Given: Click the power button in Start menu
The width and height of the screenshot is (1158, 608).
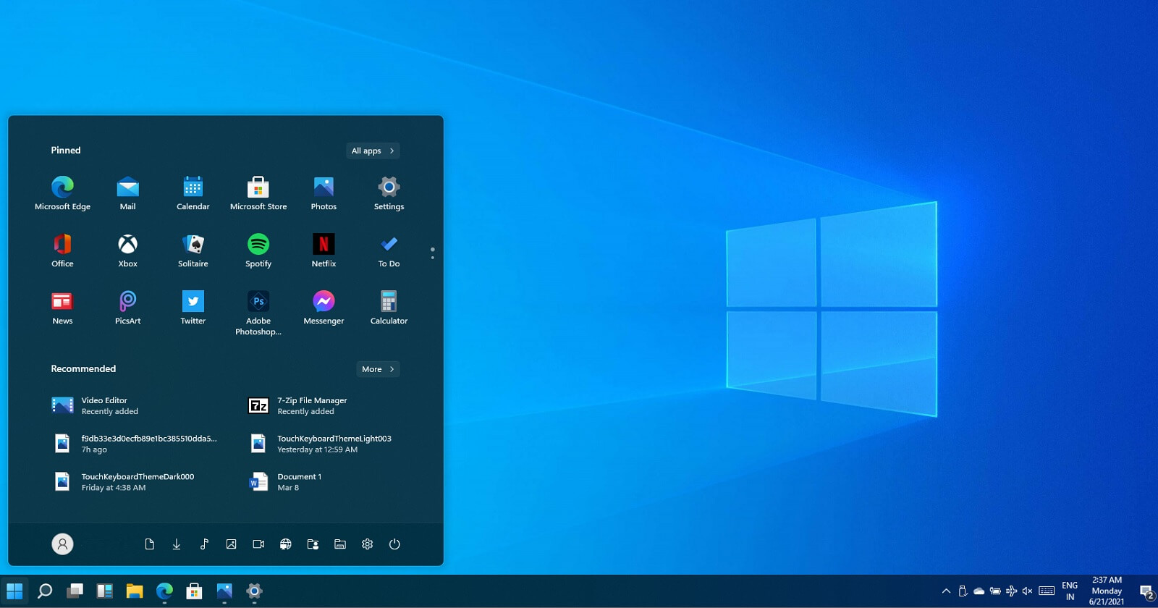Looking at the screenshot, I should (394, 544).
